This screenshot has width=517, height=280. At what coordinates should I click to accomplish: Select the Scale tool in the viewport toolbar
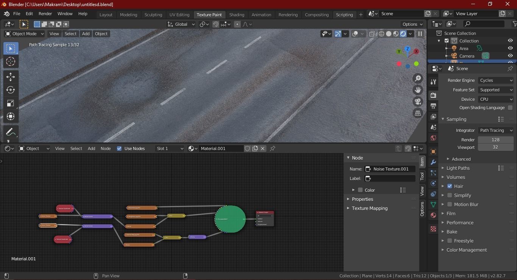click(10, 103)
